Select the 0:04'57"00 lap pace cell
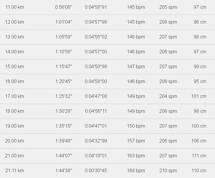This screenshot has width=215, height=178. [96, 52]
